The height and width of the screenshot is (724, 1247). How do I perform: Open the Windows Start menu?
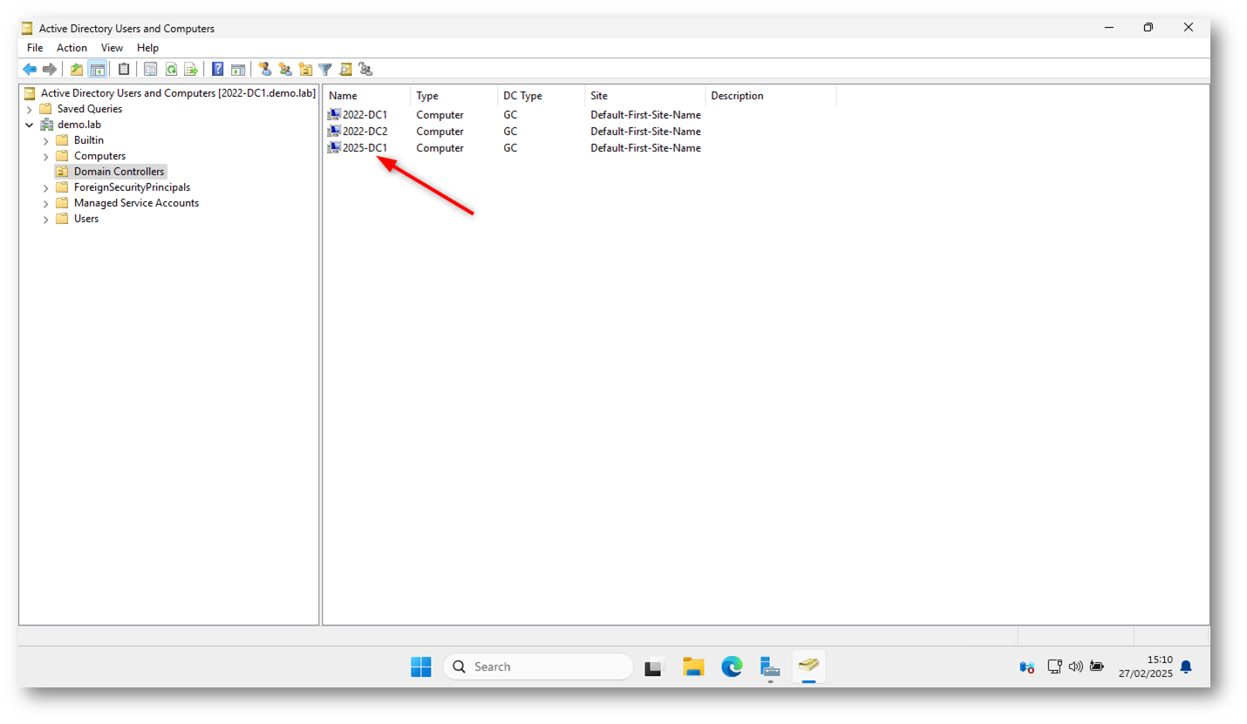tap(421, 666)
